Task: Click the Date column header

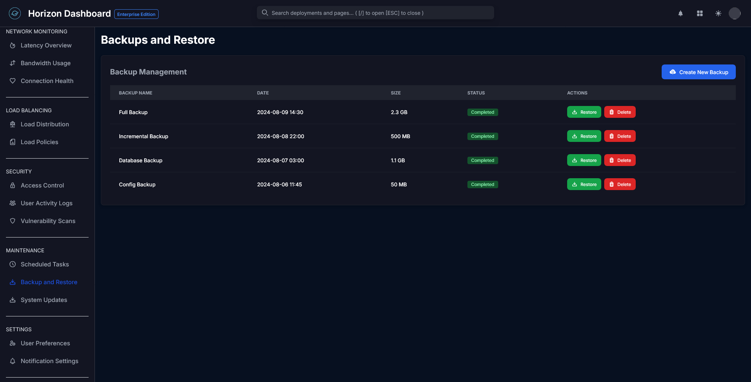Action: [x=263, y=93]
